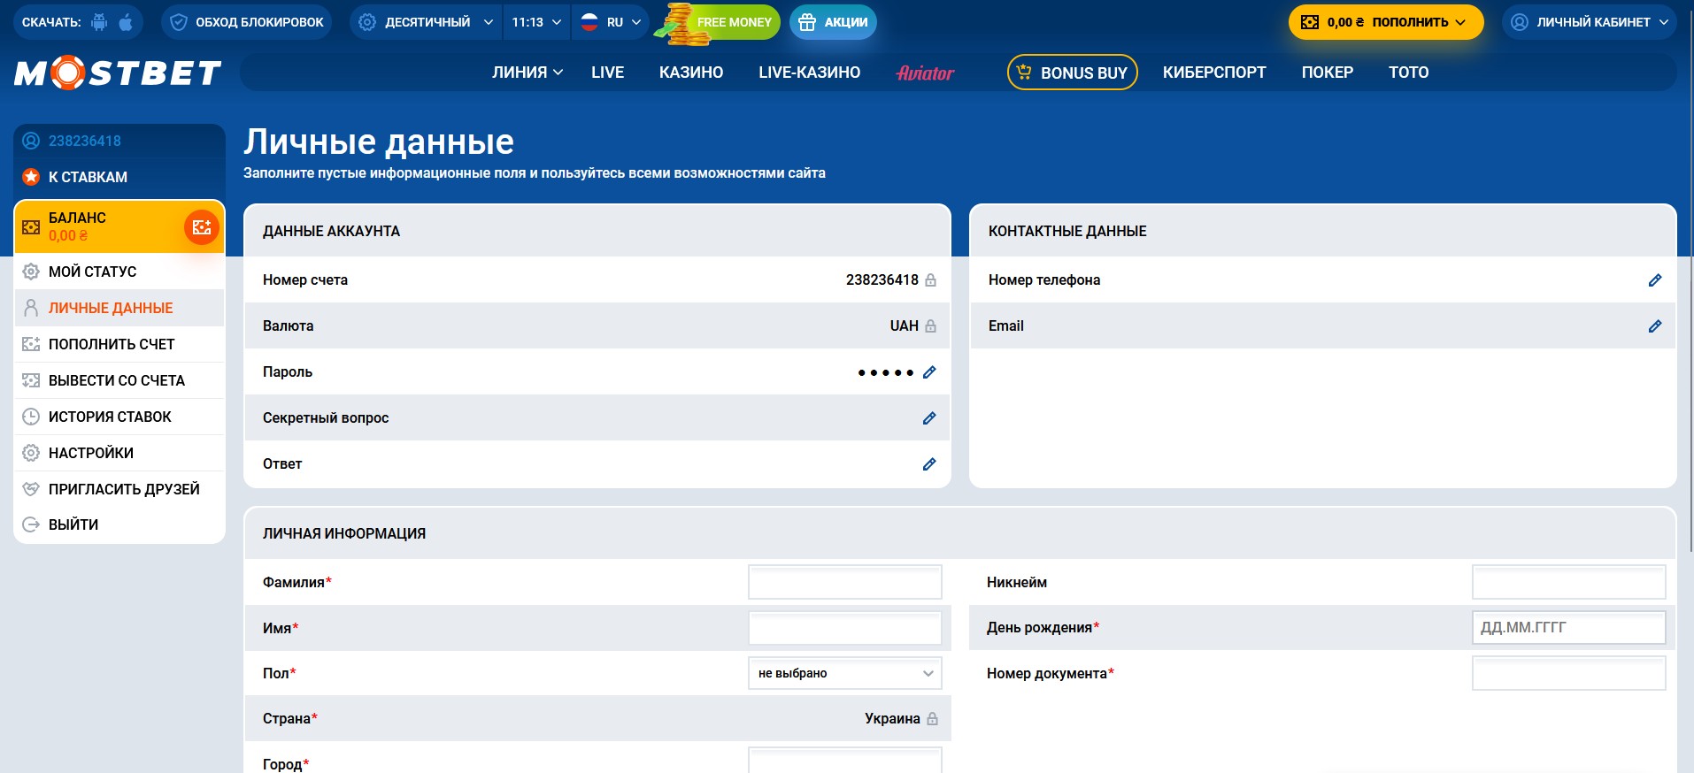Edit the Email with pencil icon

click(x=1655, y=326)
